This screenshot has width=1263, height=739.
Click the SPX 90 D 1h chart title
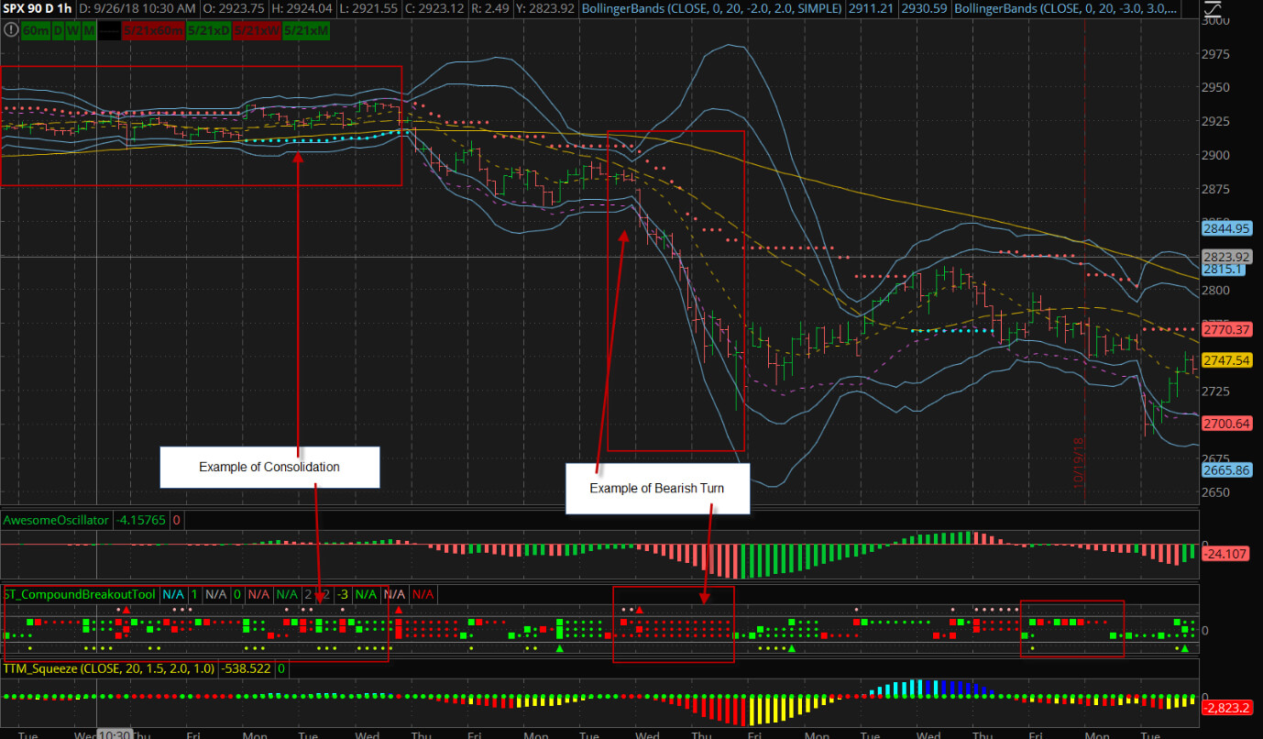pos(37,9)
